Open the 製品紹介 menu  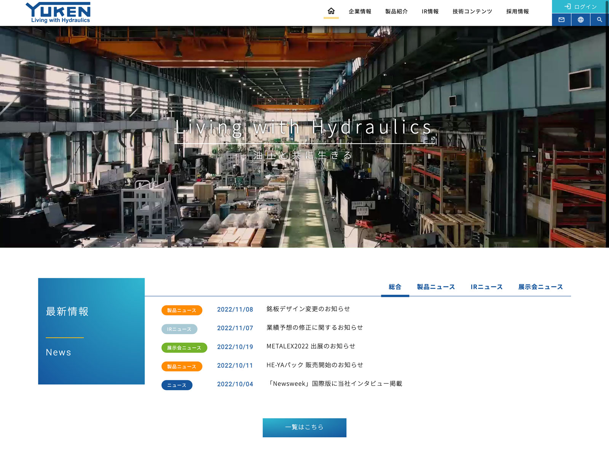pos(396,11)
